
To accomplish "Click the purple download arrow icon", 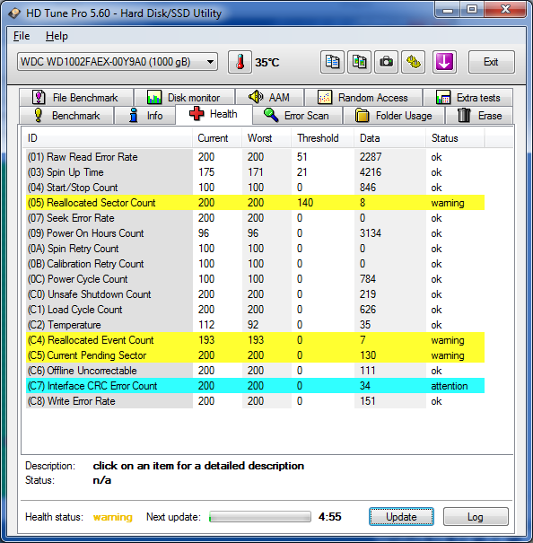I will (x=444, y=62).
